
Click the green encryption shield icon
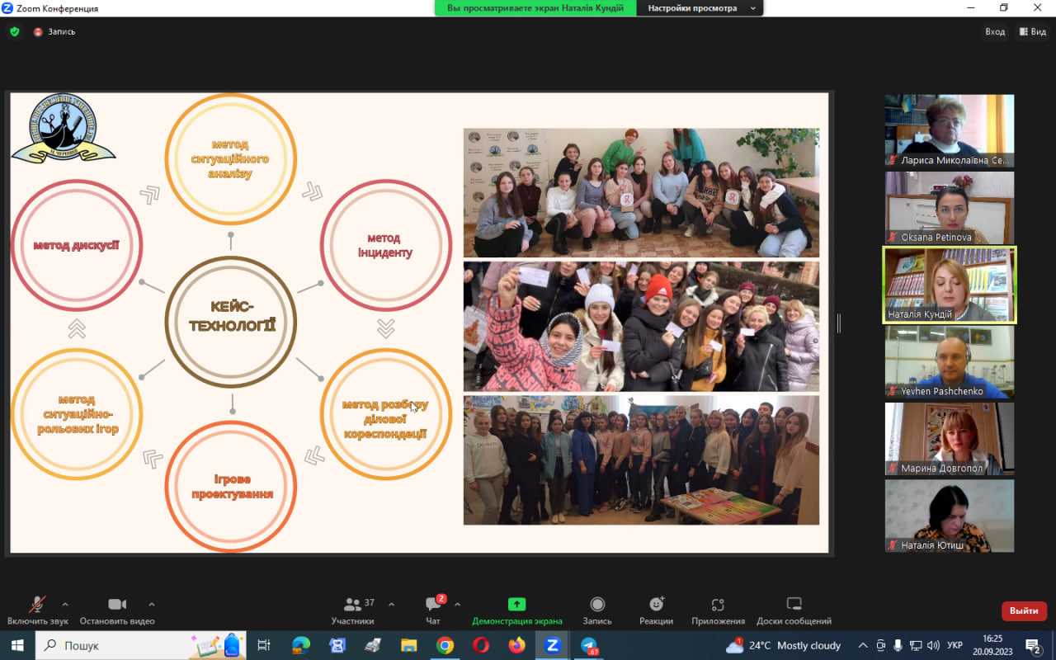point(14,31)
